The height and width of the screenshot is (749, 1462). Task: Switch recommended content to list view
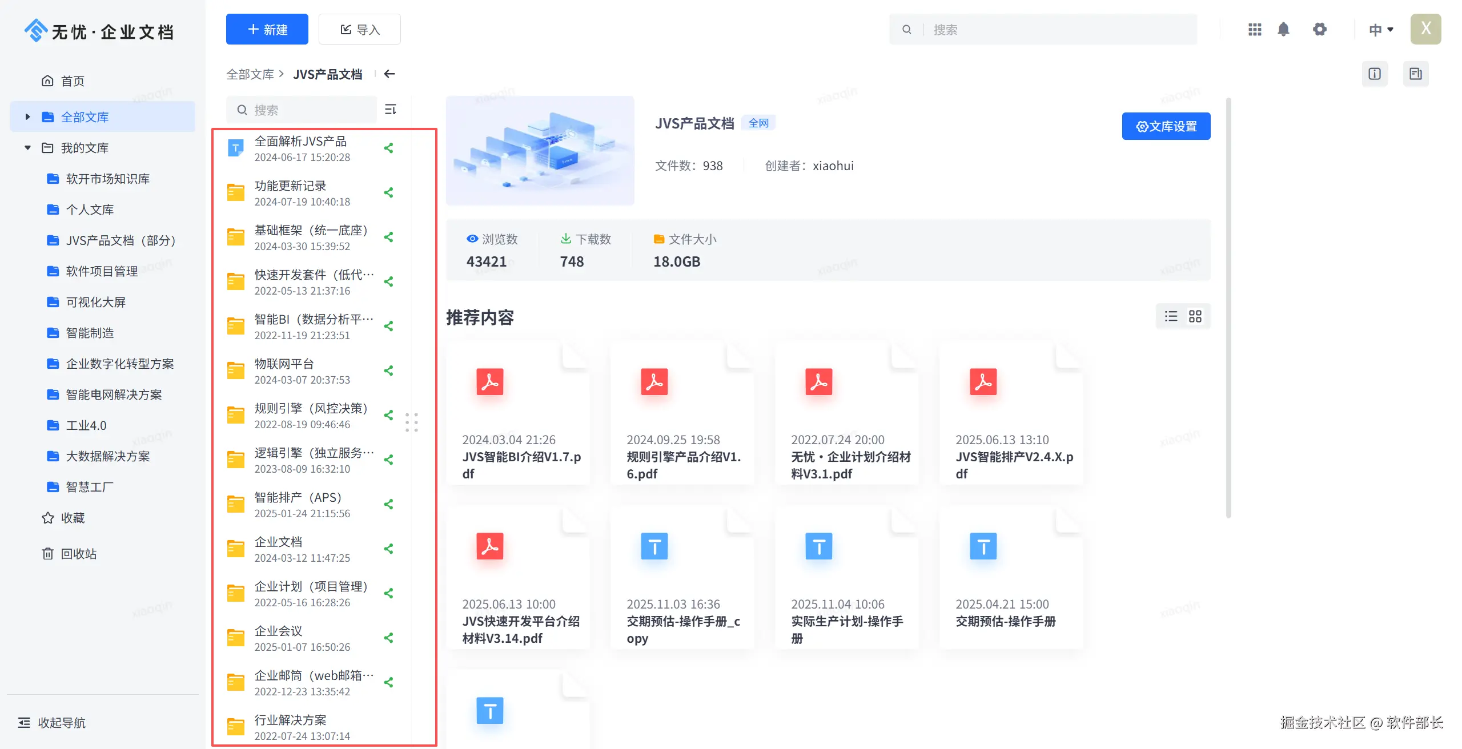[x=1171, y=316]
